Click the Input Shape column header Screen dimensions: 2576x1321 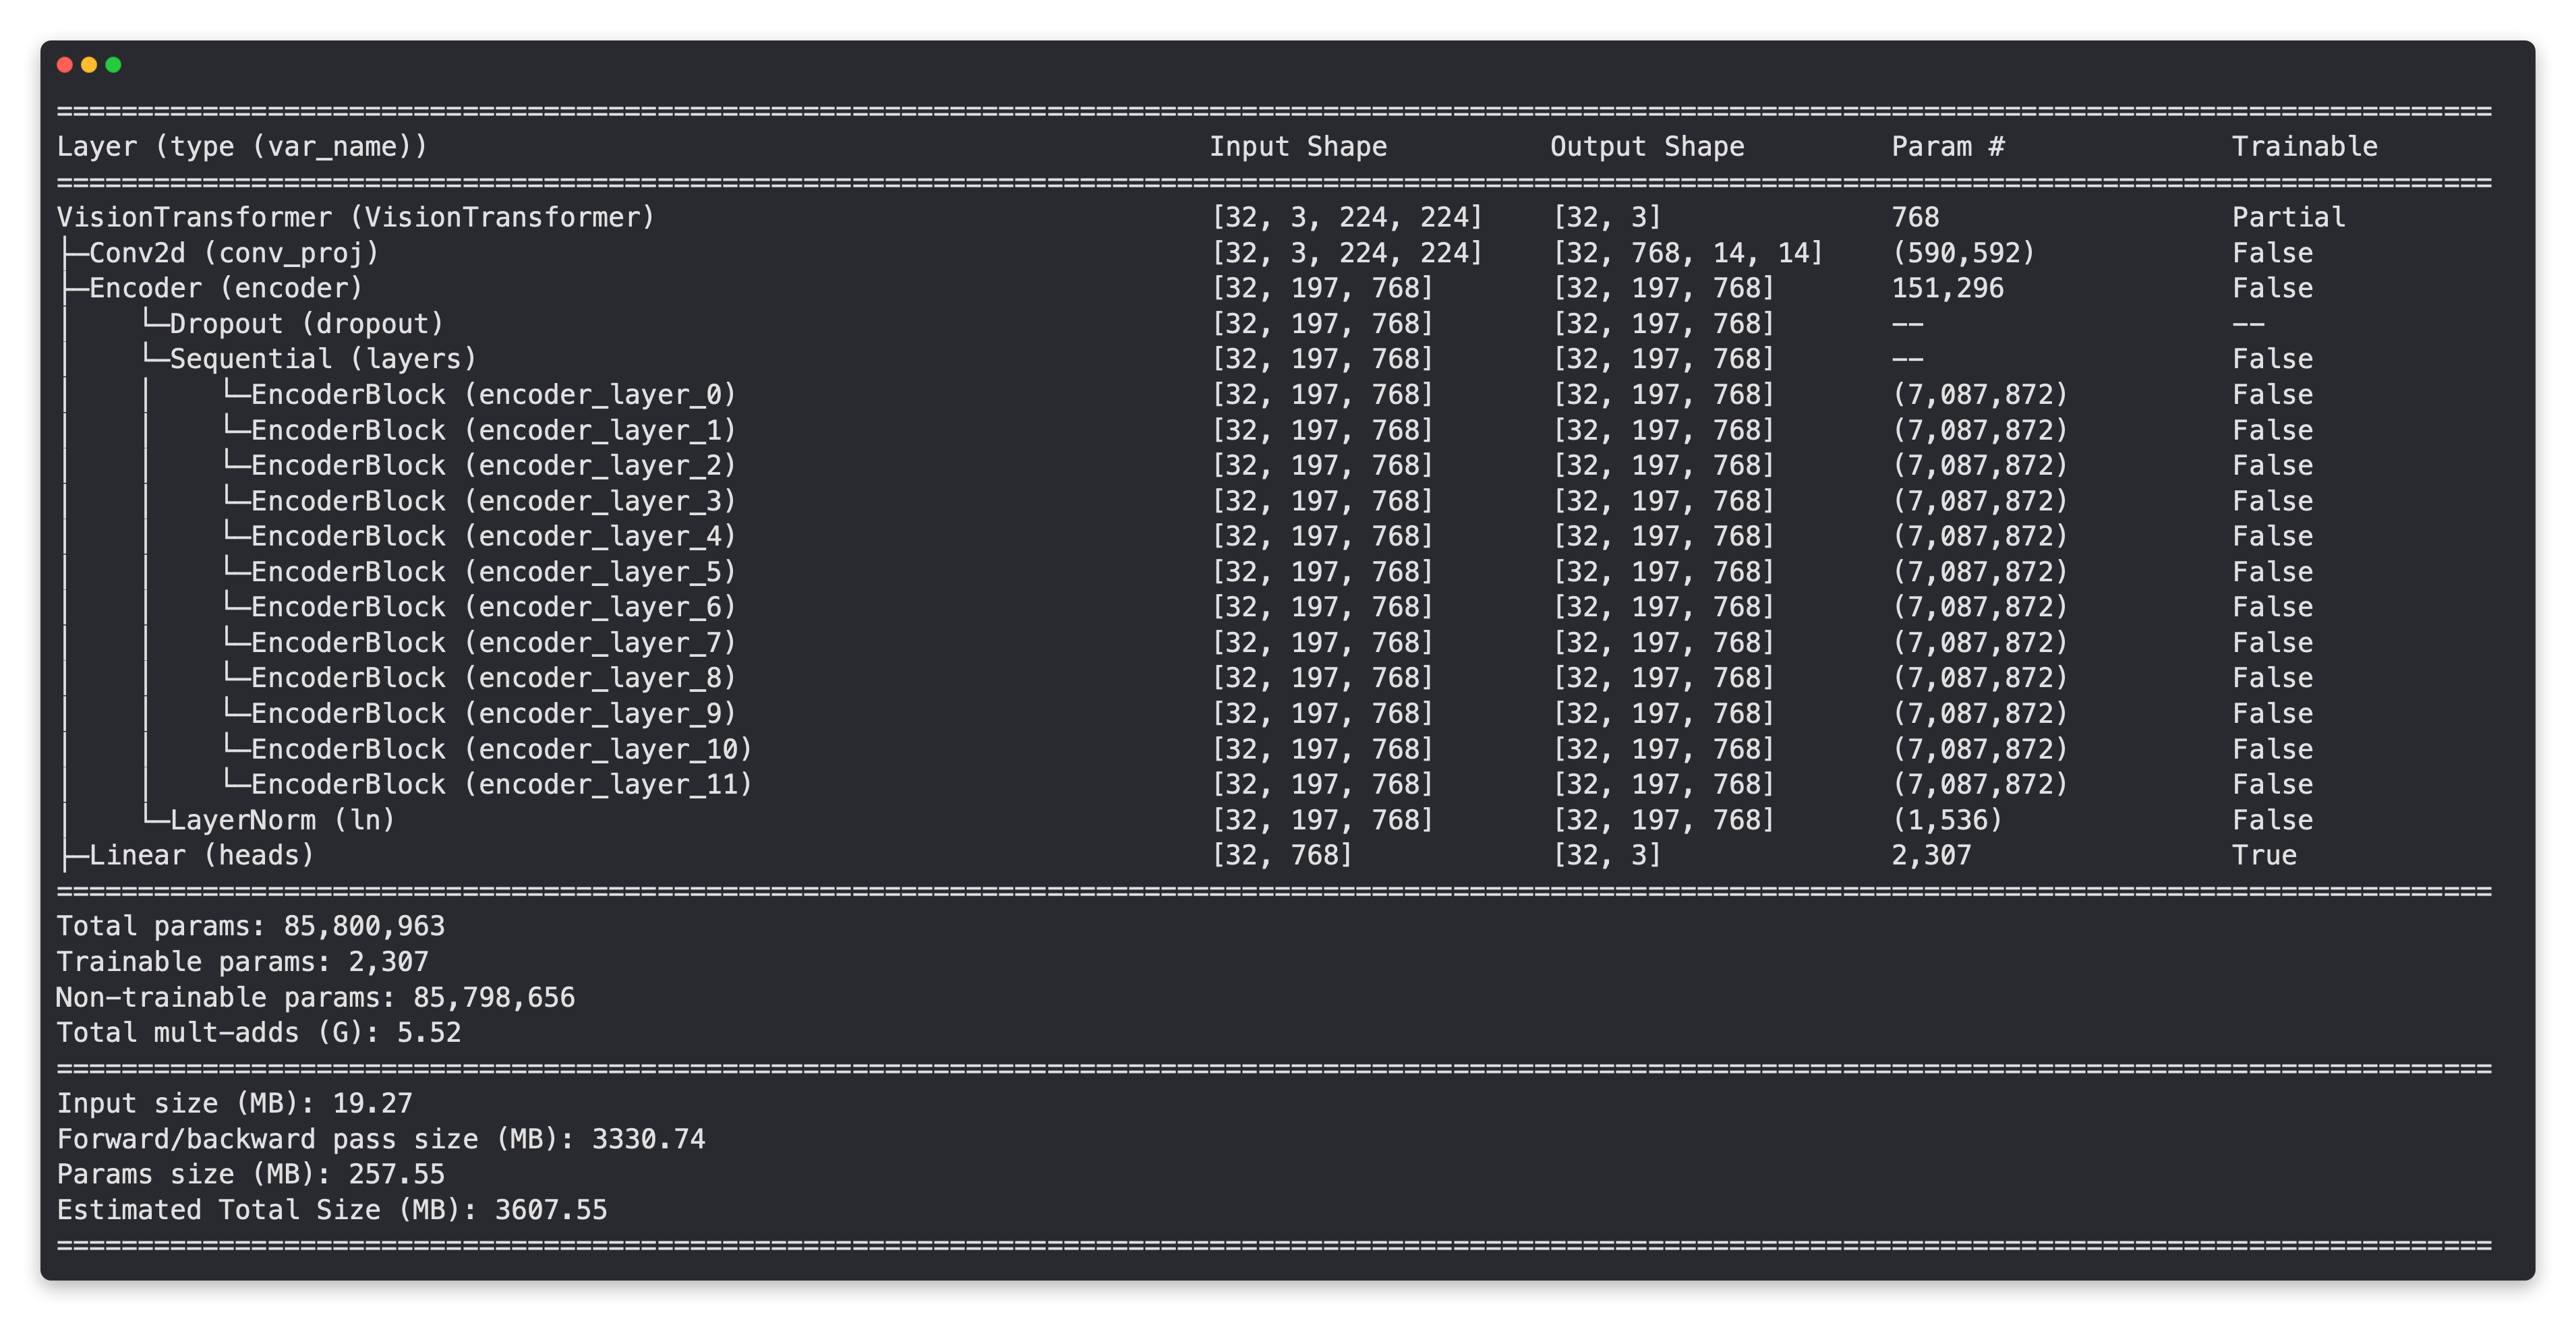pos(1298,147)
